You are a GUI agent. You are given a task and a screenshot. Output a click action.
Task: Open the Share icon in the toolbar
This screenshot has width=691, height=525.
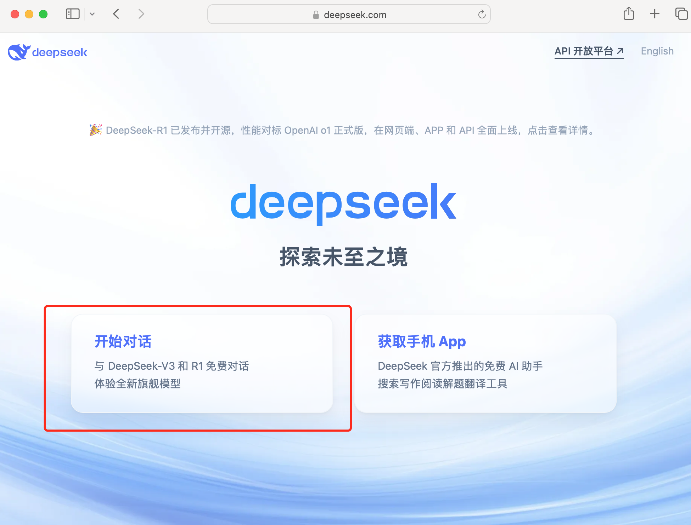[x=629, y=14]
